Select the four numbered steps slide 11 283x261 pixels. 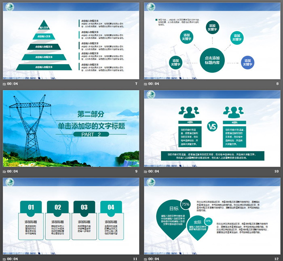point(70,215)
